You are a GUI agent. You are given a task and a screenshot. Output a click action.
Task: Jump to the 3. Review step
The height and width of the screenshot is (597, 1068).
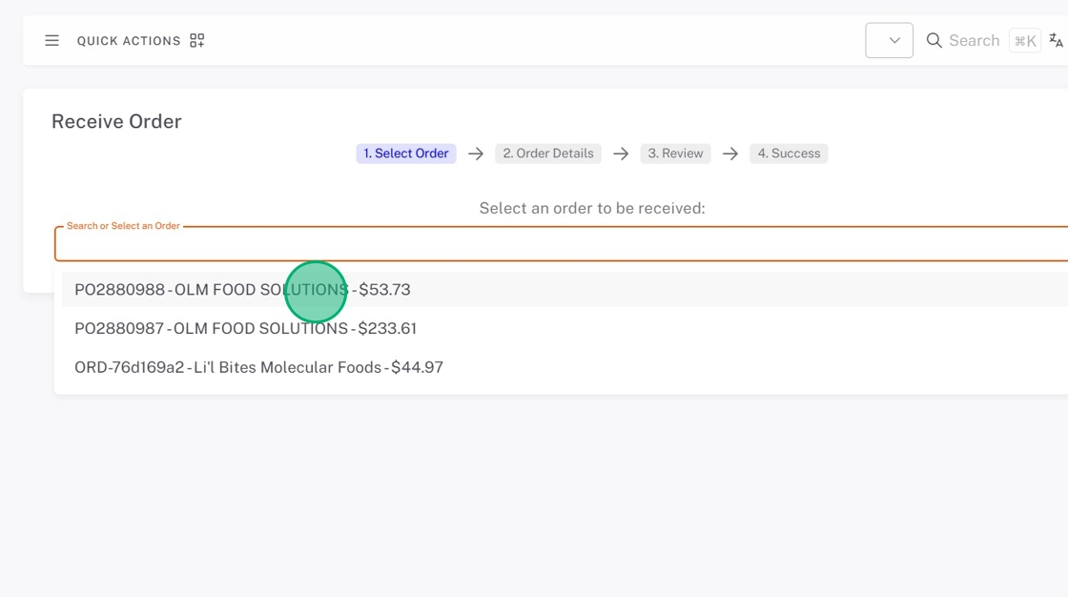pyautogui.click(x=675, y=154)
